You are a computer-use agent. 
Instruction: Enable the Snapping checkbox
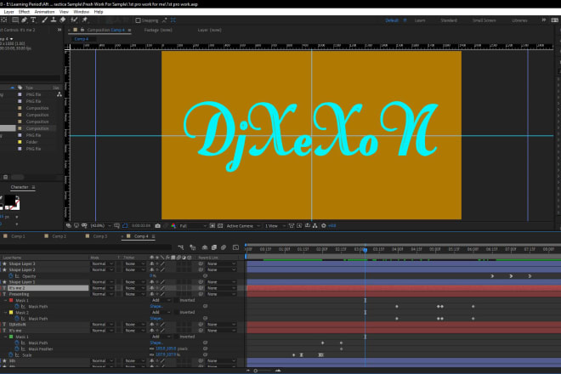138,20
